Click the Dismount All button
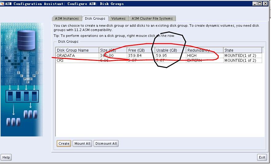 pyautogui.click(x=106, y=143)
